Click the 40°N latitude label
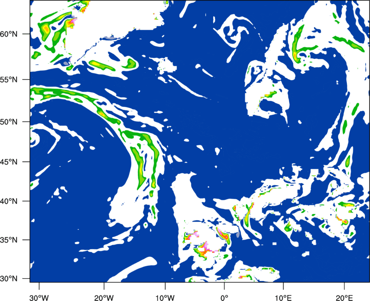The height and width of the screenshot is (301, 370). pyautogui.click(x=9, y=201)
